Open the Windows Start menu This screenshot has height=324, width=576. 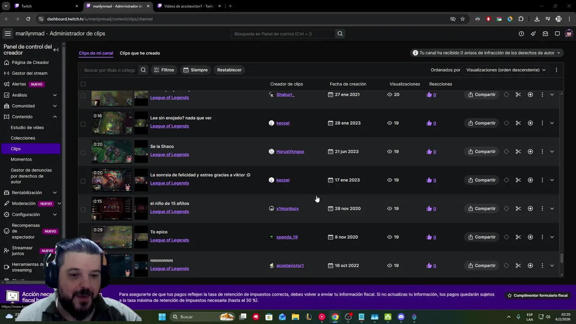pos(162,317)
